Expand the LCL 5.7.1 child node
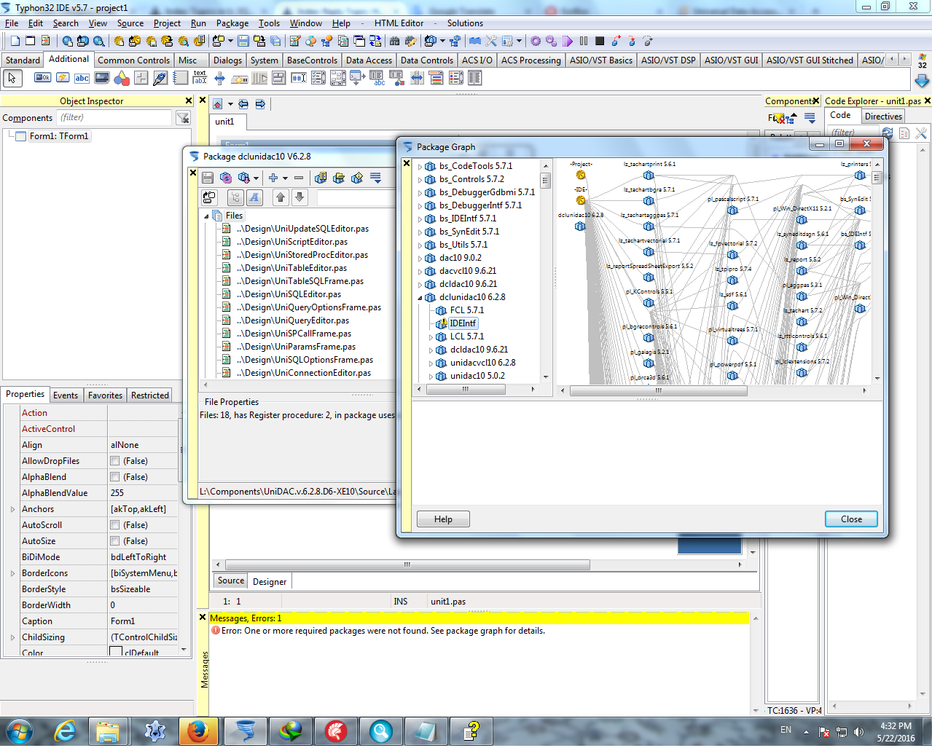Screen dimensions: 932x748 tap(431, 337)
